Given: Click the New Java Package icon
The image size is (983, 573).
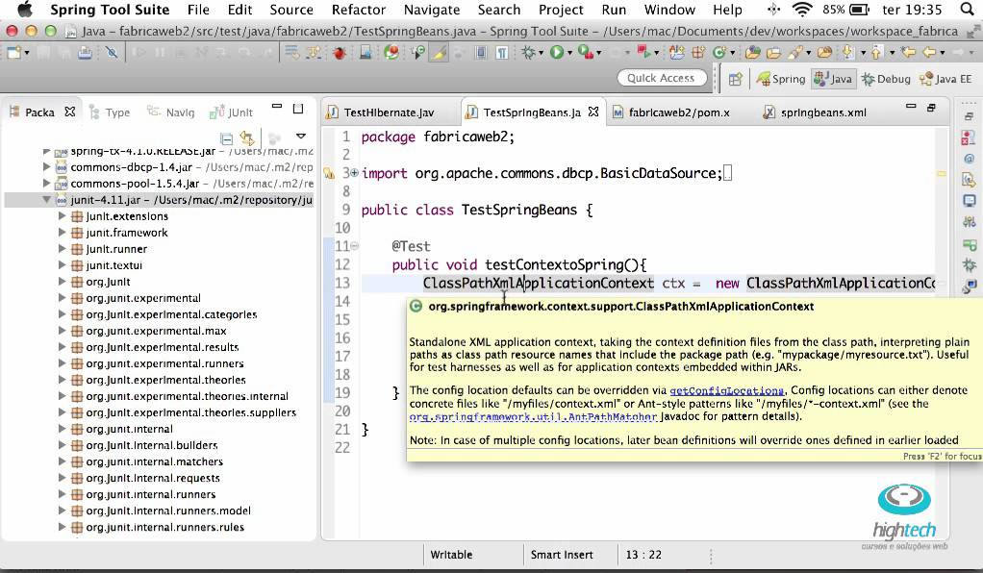Looking at the screenshot, I should pos(698,53).
